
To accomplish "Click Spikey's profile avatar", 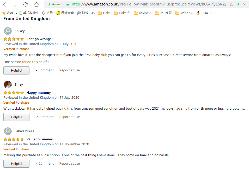I will 8,31.
